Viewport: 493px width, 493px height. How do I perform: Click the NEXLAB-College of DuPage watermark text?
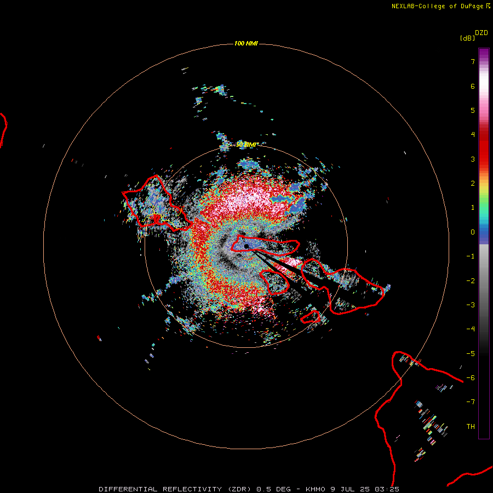[x=441, y=6]
